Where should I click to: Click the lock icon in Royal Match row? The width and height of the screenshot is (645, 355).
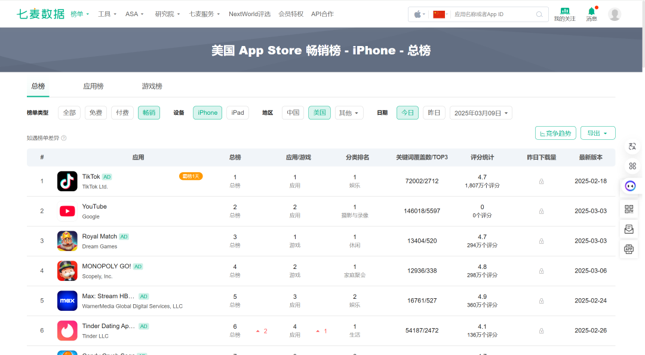click(x=541, y=241)
